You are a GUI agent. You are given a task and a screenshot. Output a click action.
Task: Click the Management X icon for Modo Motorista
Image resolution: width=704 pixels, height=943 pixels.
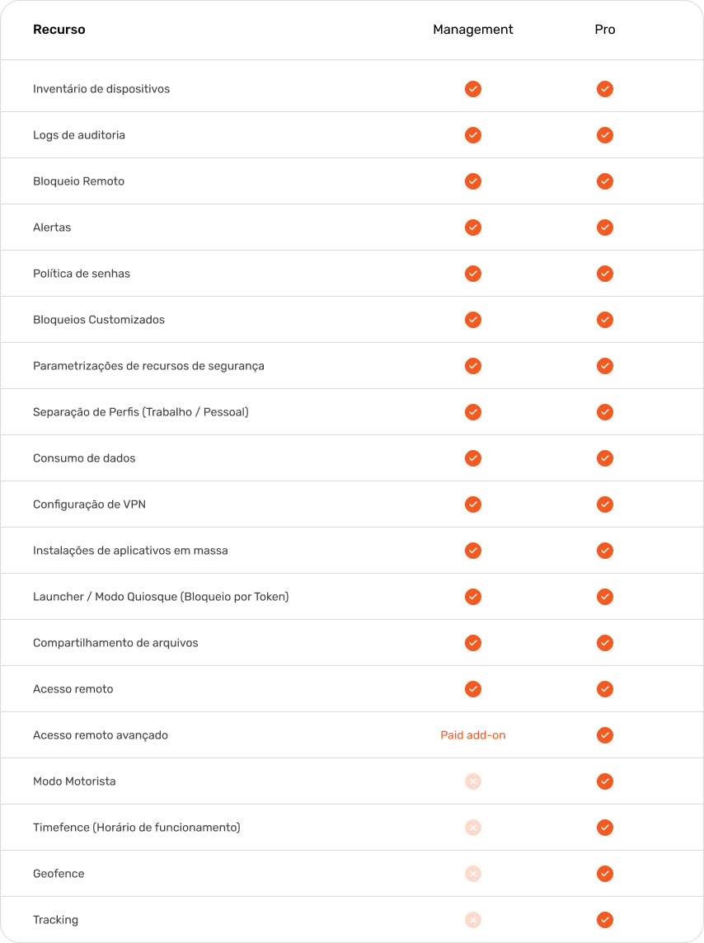473,781
